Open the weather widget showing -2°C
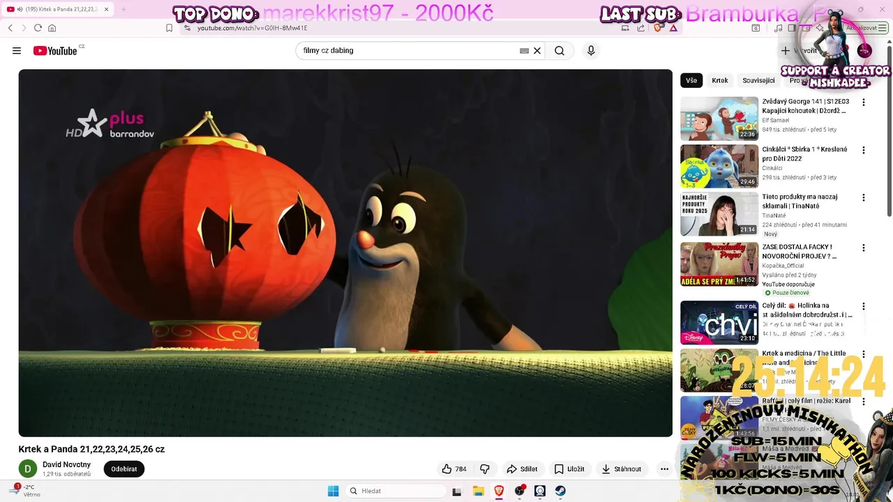 pyautogui.click(x=25, y=491)
